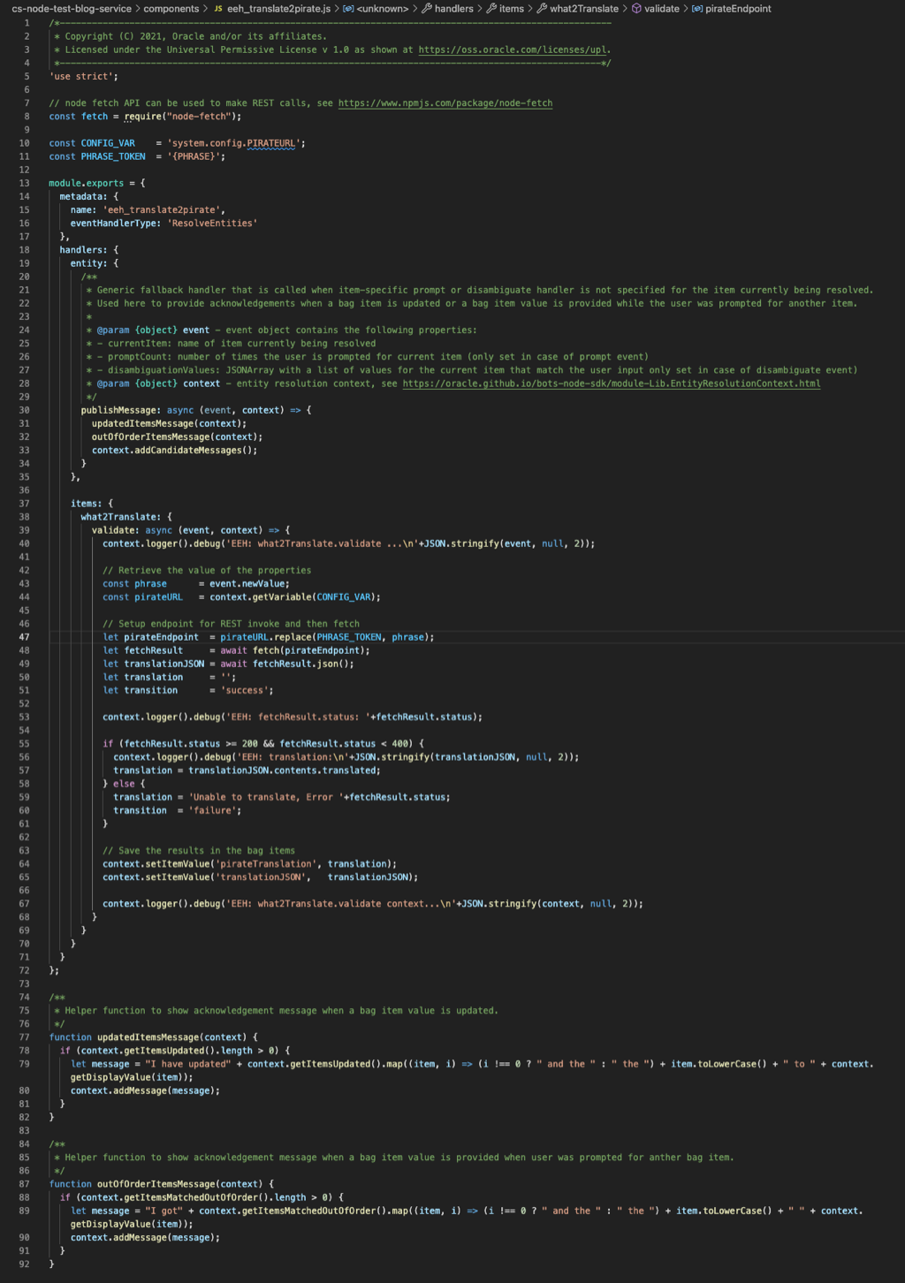The width and height of the screenshot is (905, 1283).
Task: Click line number 8 in the gutter
Action: (x=27, y=116)
